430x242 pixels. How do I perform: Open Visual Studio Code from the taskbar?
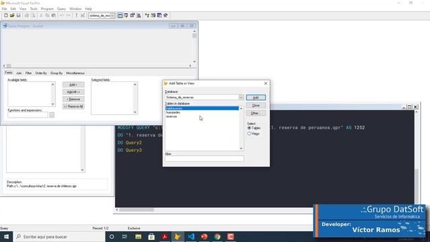(191, 237)
